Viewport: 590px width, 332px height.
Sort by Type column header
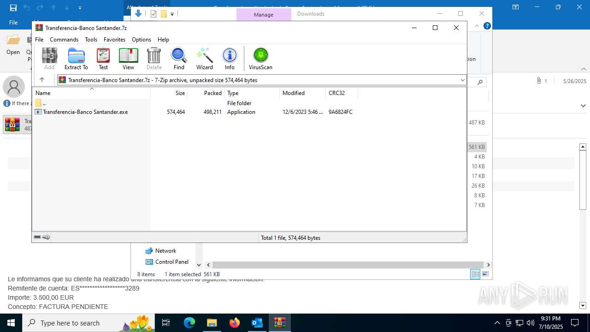[252, 93]
